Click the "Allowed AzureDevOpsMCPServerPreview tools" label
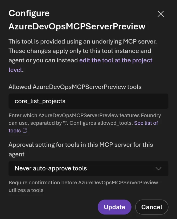Image resolution: width=177 pixels, height=219 pixels. click(75, 87)
